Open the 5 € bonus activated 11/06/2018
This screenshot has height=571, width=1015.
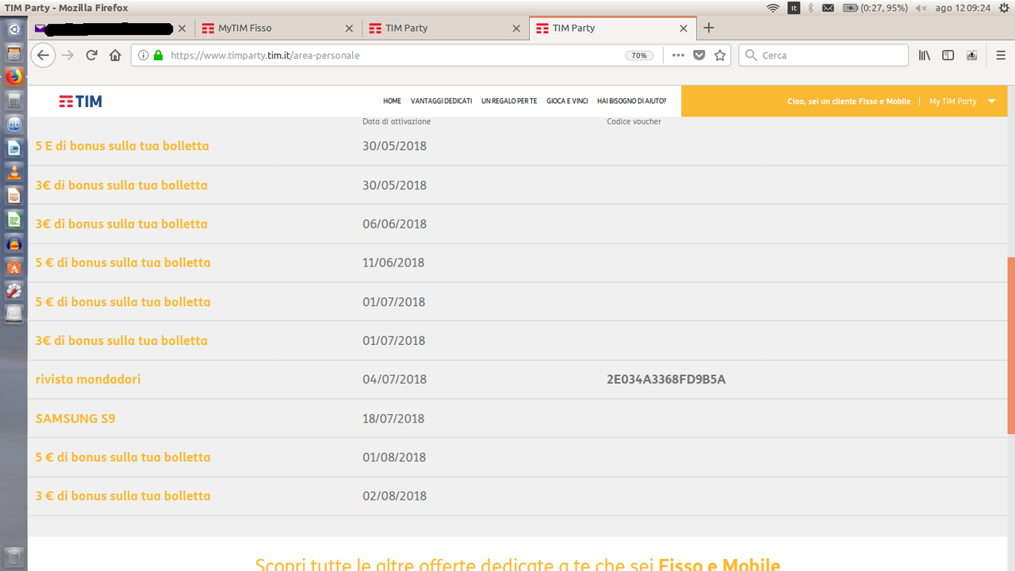click(123, 263)
